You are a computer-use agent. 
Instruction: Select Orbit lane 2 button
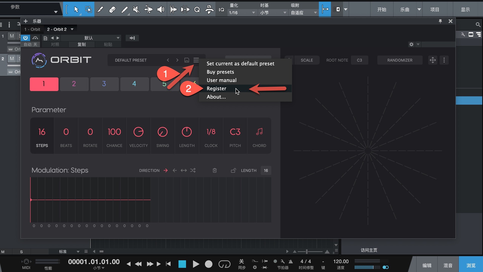[x=74, y=84]
